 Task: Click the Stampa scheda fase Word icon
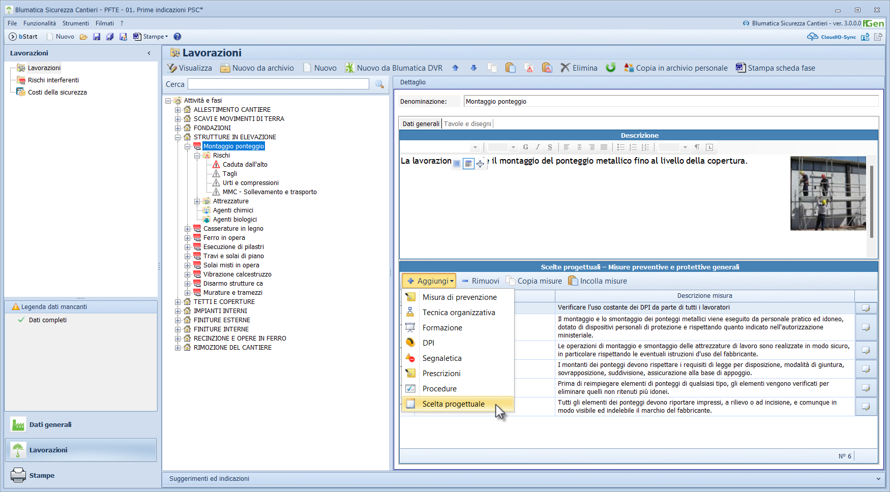(741, 68)
